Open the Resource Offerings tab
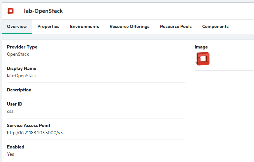This screenshot has width=254, height=162. tap(129, 27)
